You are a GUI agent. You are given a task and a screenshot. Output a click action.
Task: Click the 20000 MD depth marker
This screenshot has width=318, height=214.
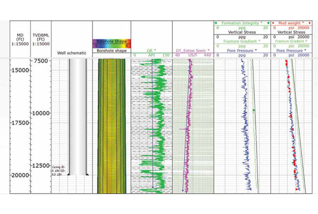tap(19, 175)
